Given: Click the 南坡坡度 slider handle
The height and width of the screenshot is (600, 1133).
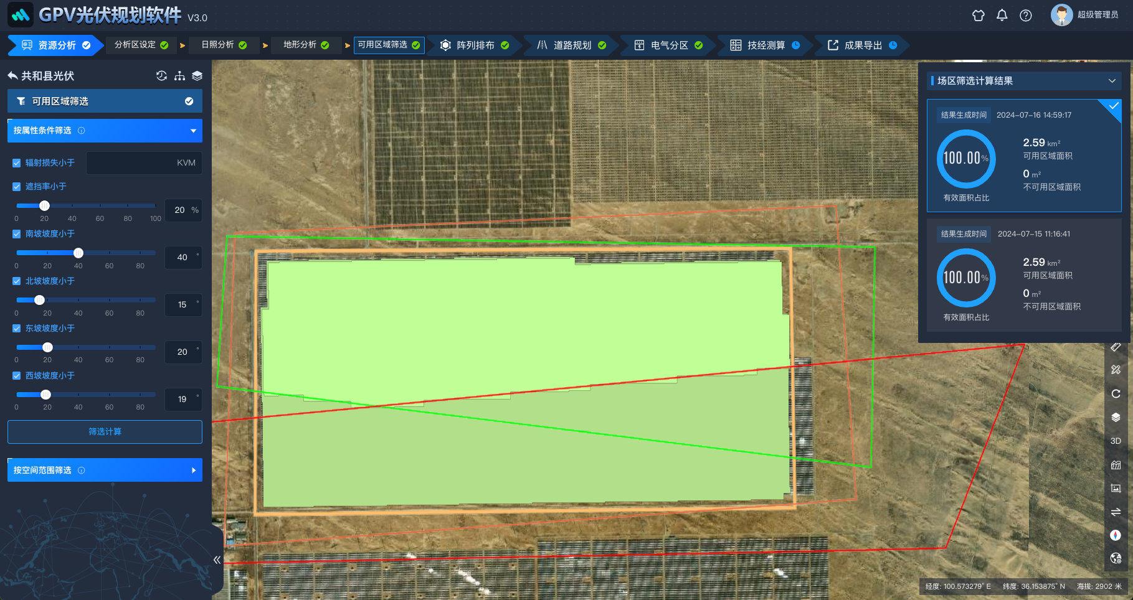Looking at the screenshot, I should coord(78,253).
